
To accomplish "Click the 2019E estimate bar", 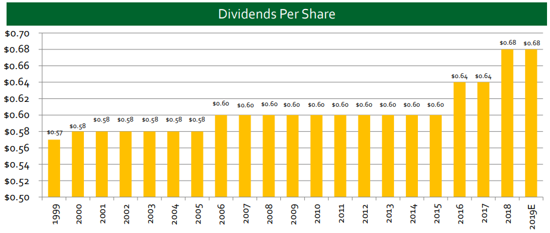I will coord(531,123).
